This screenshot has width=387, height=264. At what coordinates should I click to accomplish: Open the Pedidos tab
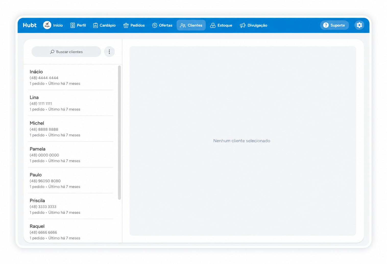(134, 25)
